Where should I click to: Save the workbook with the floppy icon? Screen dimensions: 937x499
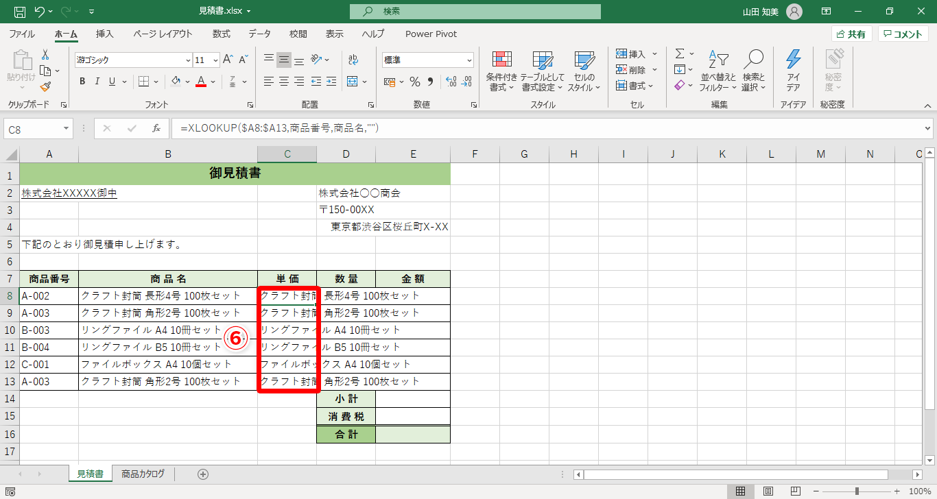[x=19, y=12]
